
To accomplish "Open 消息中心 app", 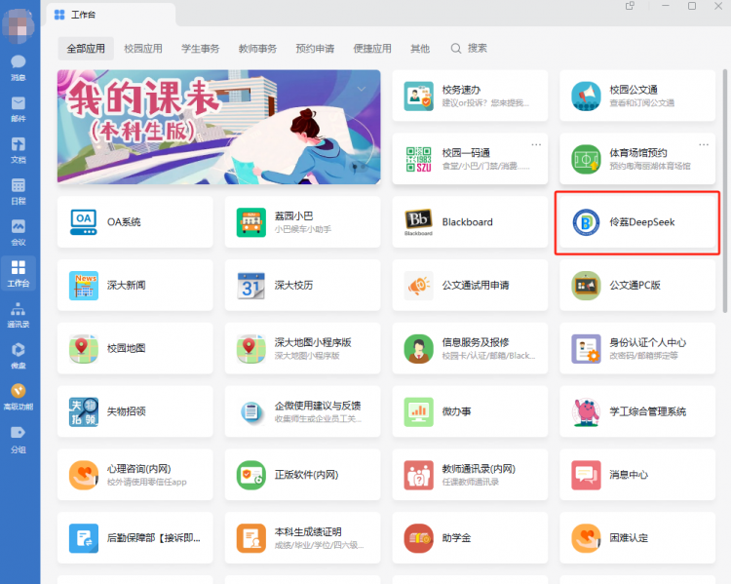I will pos(637,475).
